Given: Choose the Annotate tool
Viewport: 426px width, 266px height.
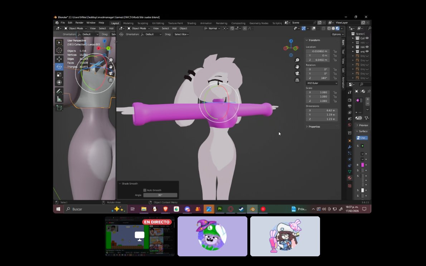Looking at the screenshot, I should [x=59, y=91].
